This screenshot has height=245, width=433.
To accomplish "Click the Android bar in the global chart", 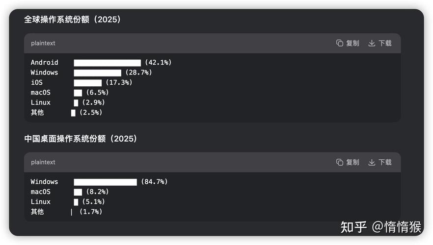I will [107, 63].
